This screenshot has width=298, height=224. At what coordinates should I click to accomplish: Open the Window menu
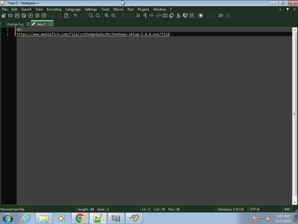coord(159,9)
